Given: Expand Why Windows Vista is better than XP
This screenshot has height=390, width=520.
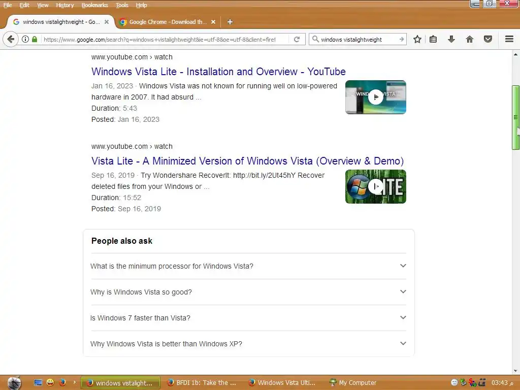Looking at the screenshot, I should (x=248, y=344).
